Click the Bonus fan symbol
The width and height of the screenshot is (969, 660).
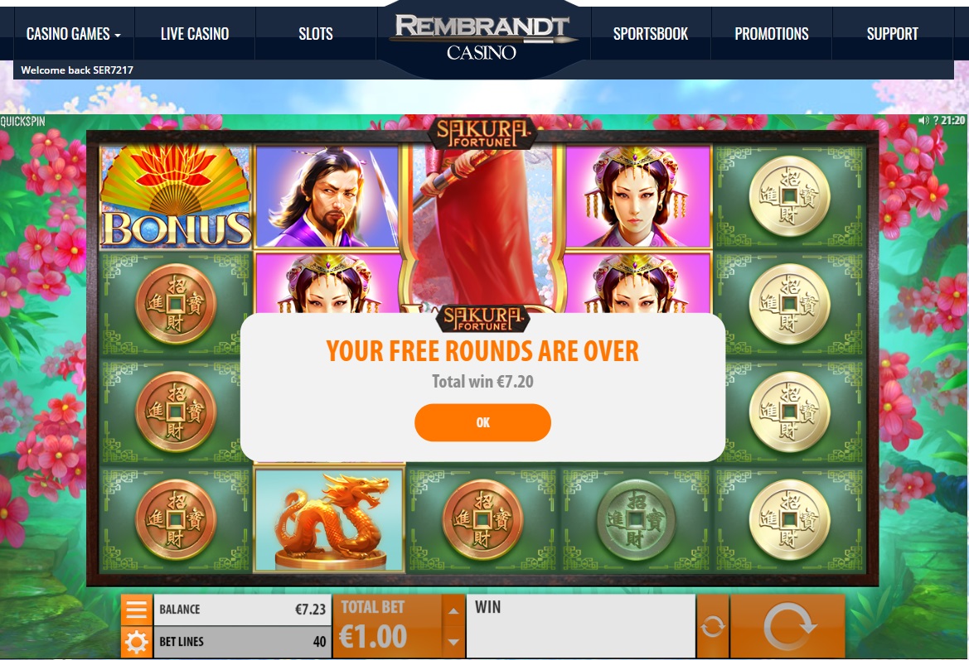point(176,196)
